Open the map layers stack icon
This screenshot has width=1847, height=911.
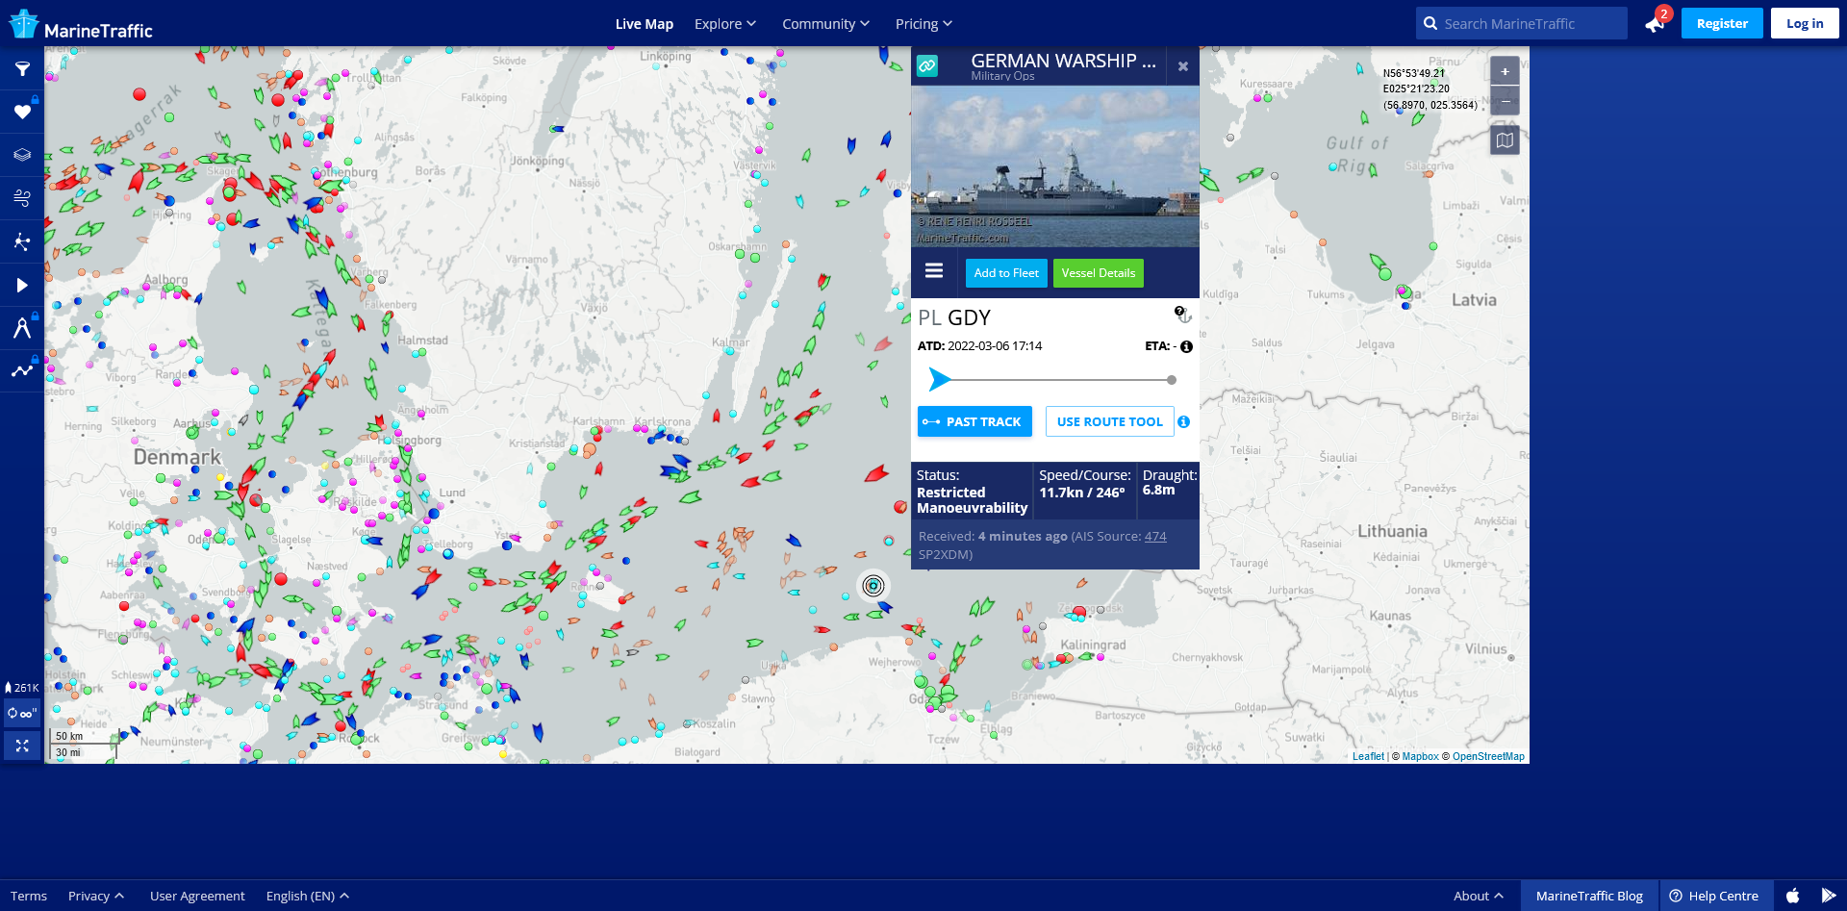click(22, 155)
